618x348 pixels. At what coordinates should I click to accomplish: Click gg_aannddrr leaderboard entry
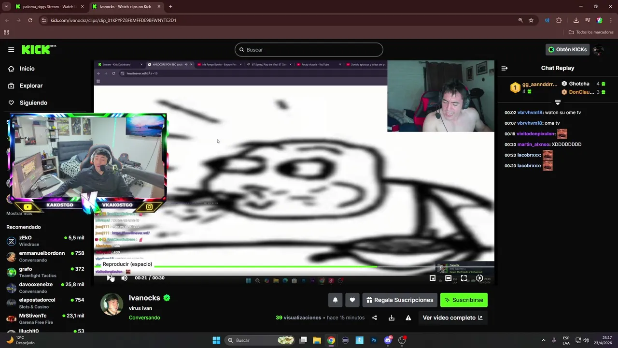534,87
